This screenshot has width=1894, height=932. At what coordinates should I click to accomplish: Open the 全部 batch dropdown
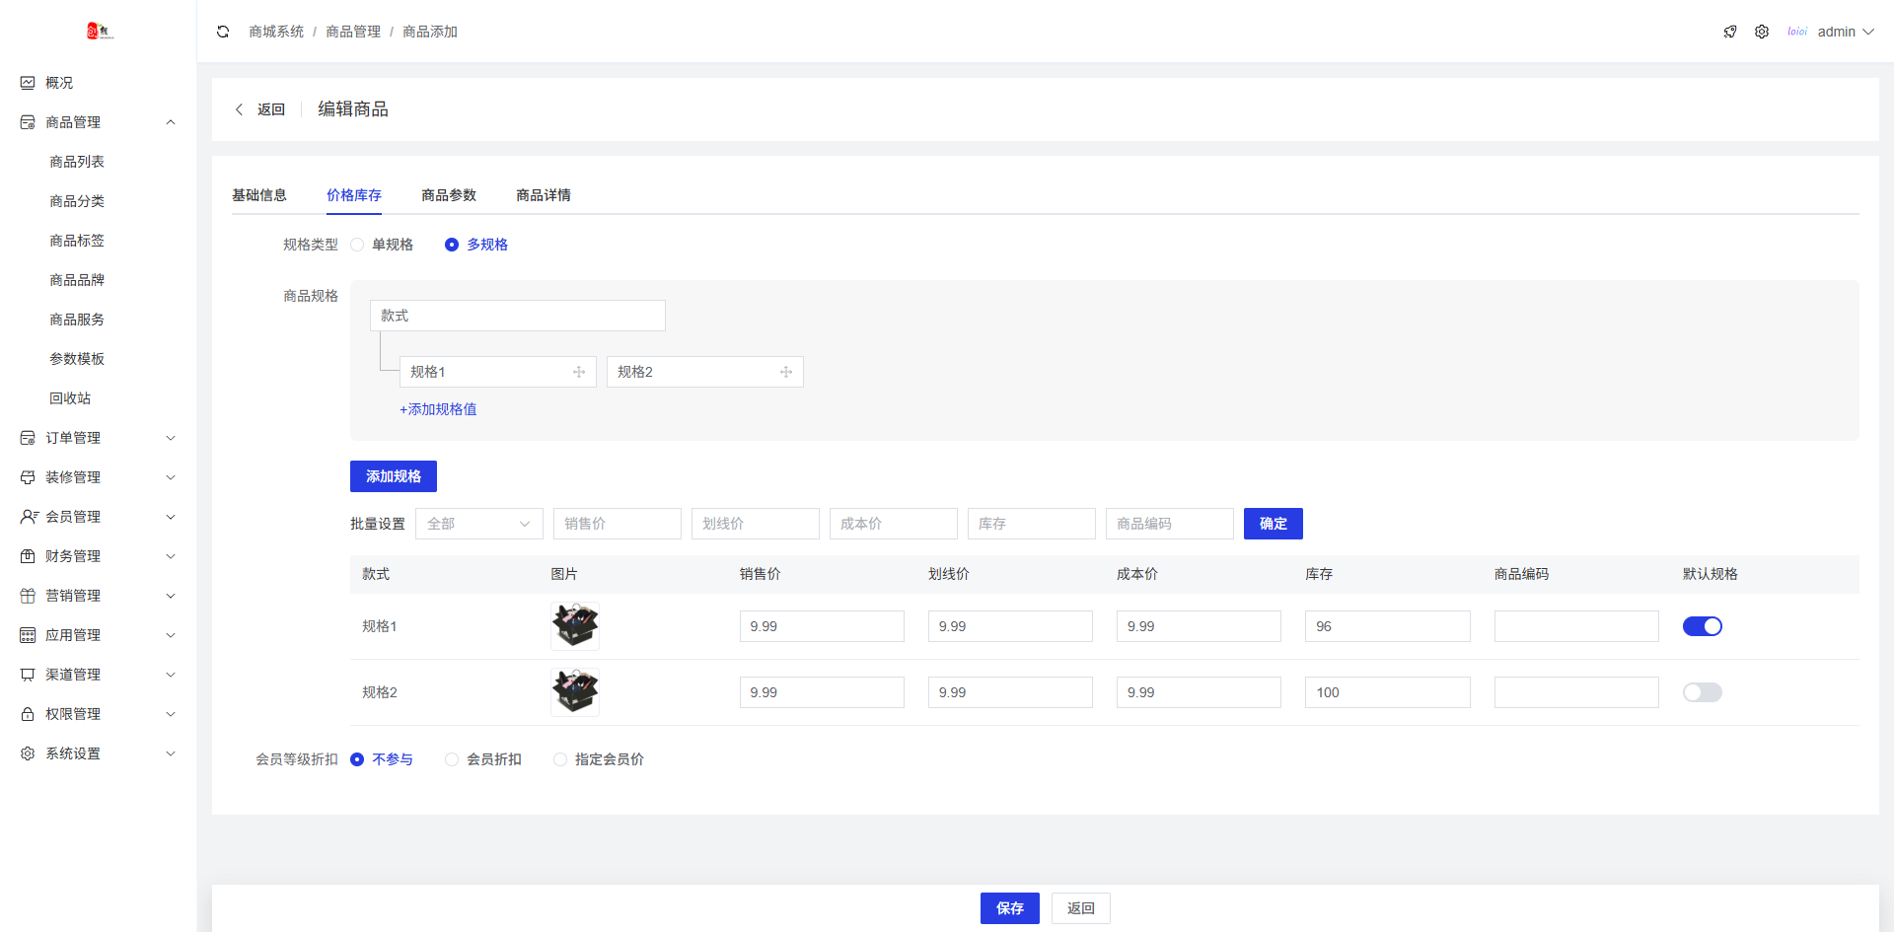pos(479,524)
